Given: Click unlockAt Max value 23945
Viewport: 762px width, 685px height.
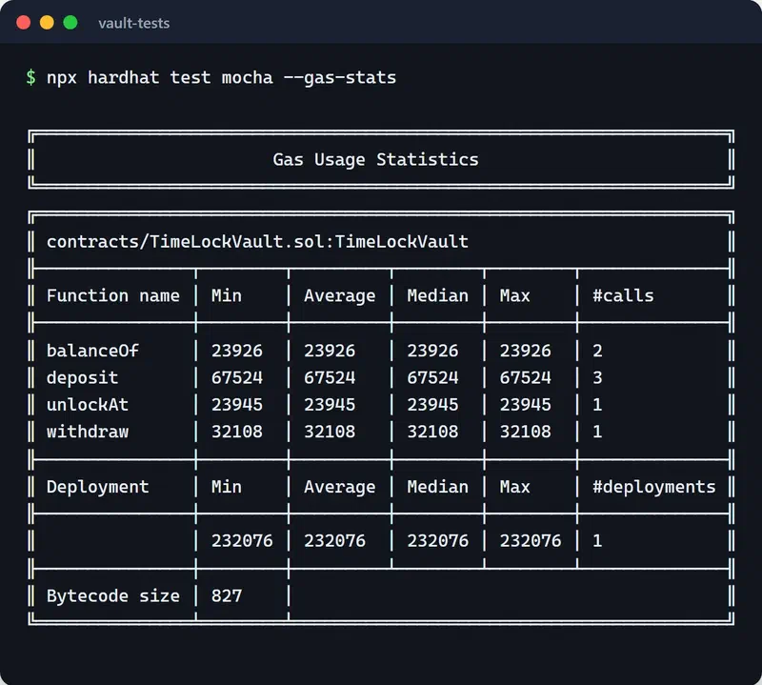Looking at the screenshot, I should 526,405.
